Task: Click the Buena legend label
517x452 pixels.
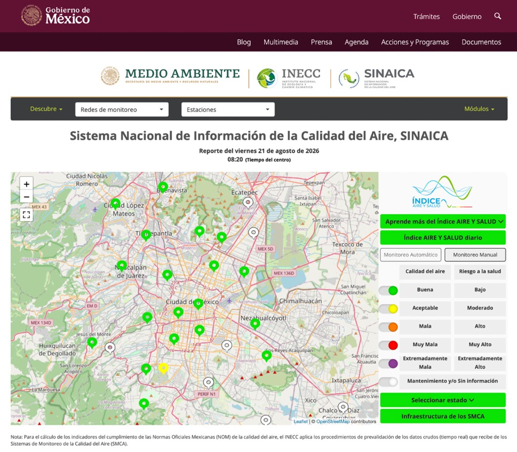Action: tap(425, 290)
